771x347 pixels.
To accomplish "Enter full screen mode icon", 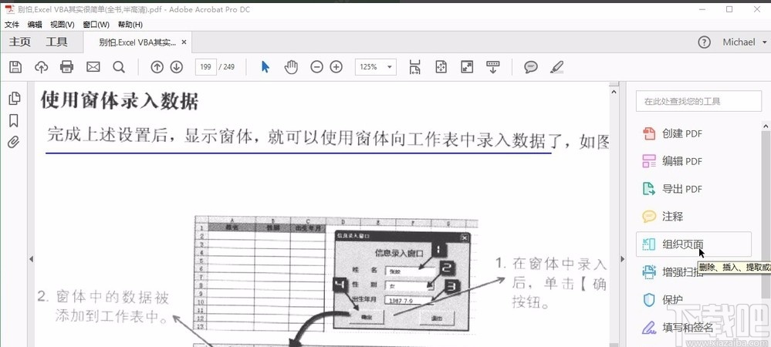I will (467, 67).
